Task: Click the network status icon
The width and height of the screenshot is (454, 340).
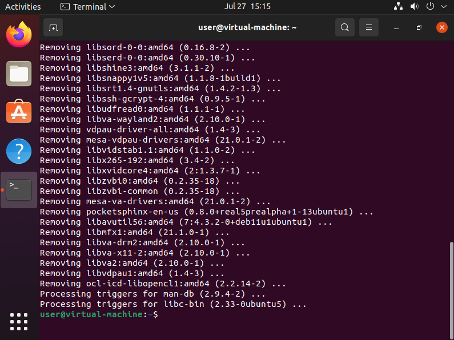Action: point(399,7)
